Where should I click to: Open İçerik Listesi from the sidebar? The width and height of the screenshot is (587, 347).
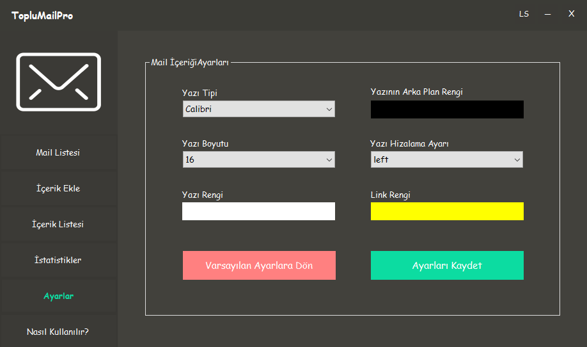[58, 225]
